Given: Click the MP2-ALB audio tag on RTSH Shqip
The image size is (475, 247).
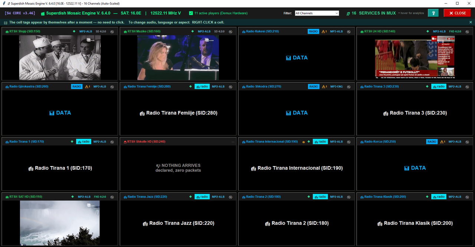Looking at the screenshot, I should coord(86,32).
